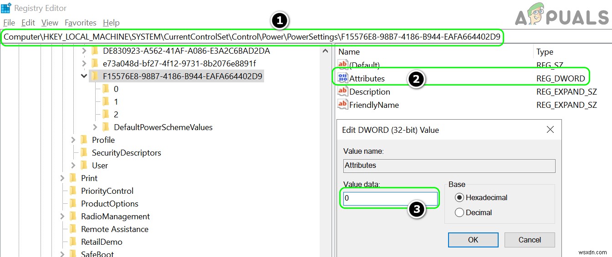Expand the DE830923-A562-41AF-A086-E3A2C6BAD2DA key
Screen dimensions: 612x257
click(x=84, y=50)
